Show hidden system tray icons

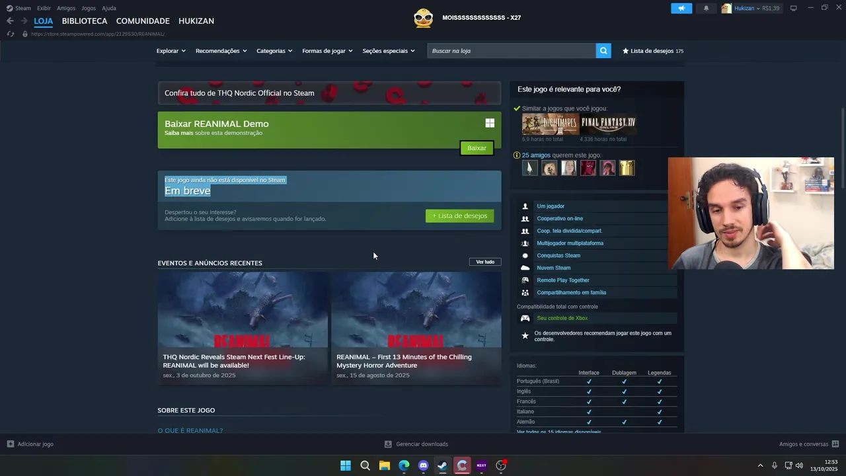pyautogui.click(x=760, y=465)
